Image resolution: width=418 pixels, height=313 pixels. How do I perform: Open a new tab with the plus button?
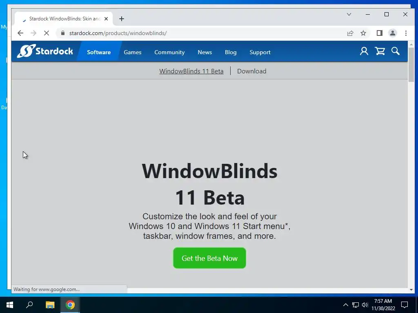pos(122,19)
